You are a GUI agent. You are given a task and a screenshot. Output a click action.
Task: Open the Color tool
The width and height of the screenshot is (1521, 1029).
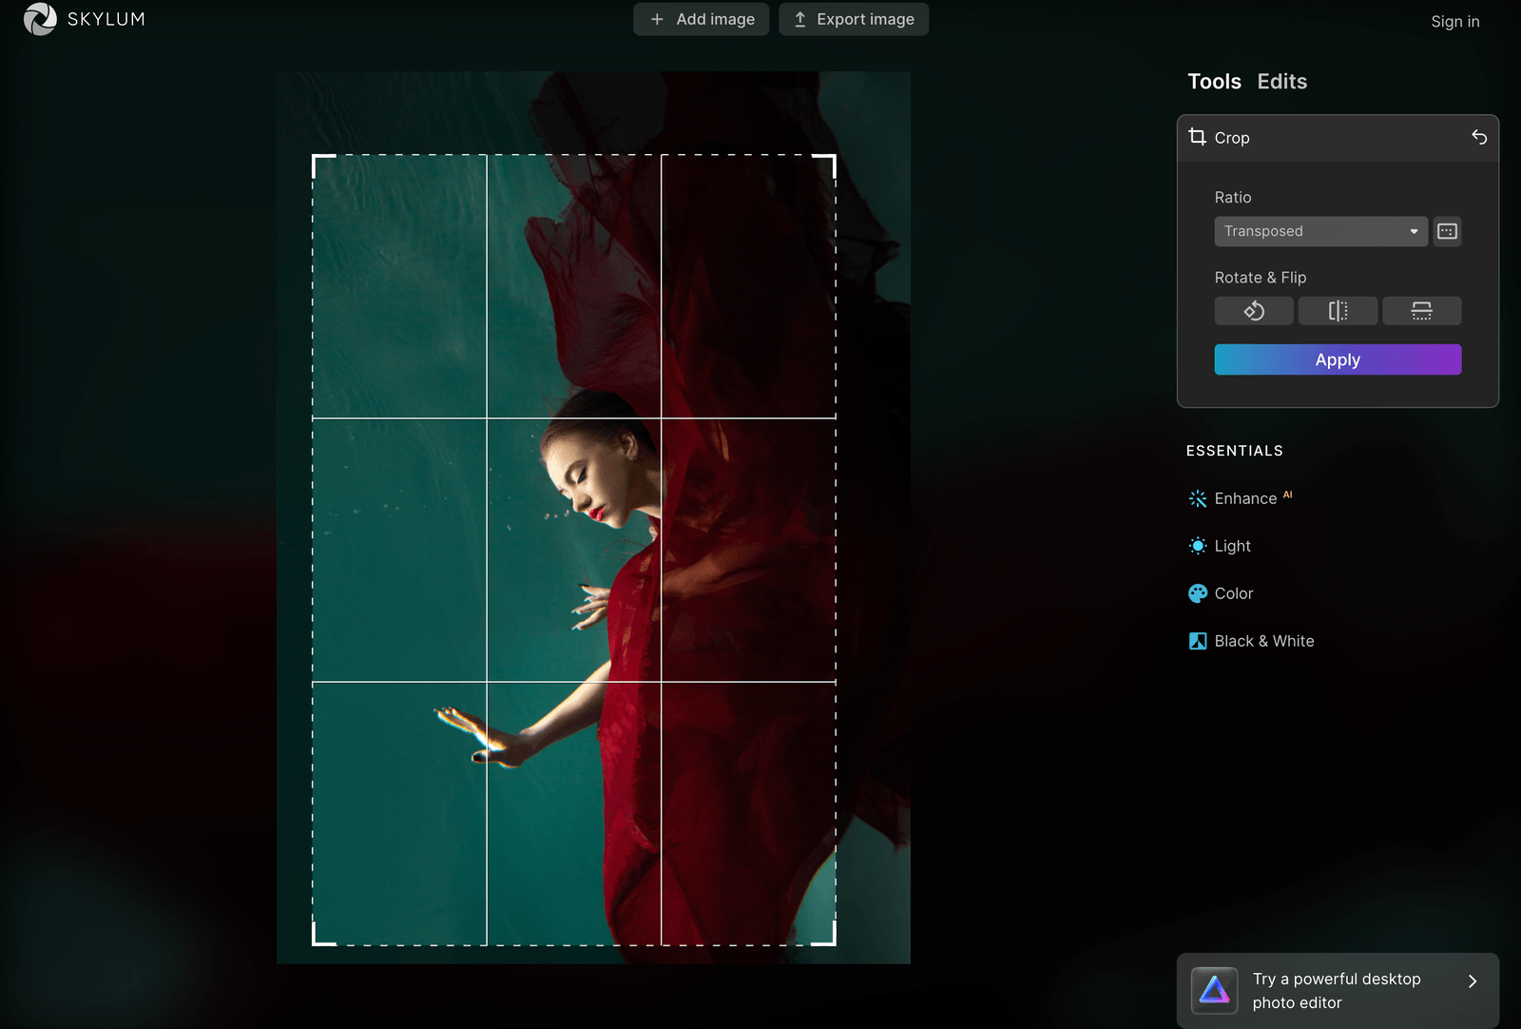[1234, 592]
